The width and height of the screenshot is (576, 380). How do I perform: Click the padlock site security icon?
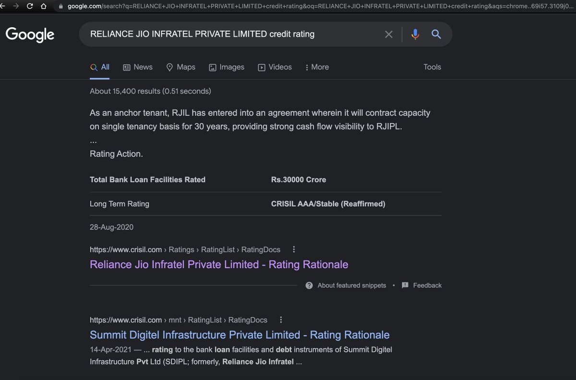pyautogui.click(x=60, y=7)
